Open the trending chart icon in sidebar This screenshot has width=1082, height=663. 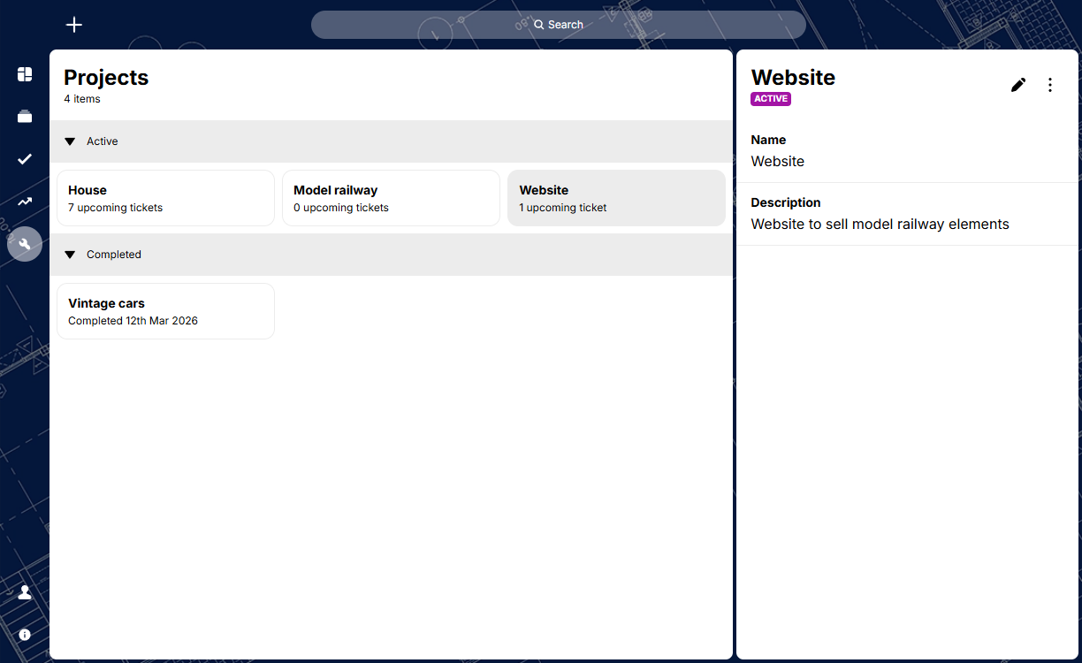[25, 202]
